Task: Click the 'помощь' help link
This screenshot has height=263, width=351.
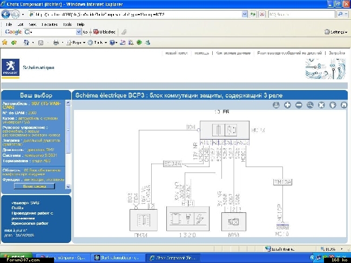Action: pyautogui.click(x=202, y=53)
